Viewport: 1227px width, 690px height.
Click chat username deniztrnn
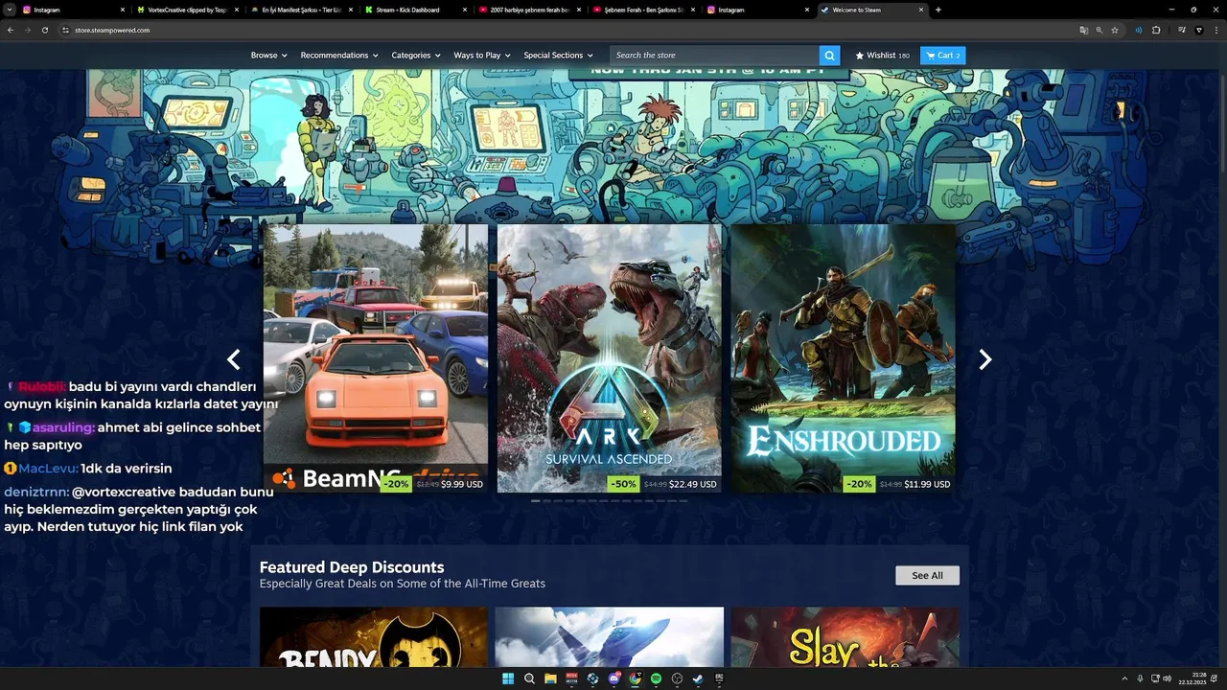36,492
